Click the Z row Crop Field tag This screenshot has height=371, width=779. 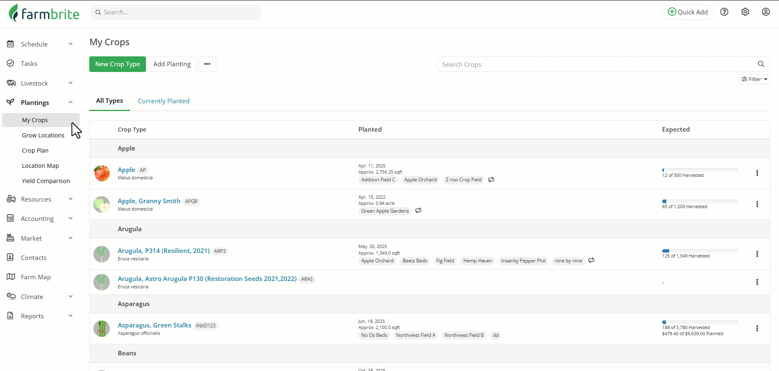tap(464, 180)
